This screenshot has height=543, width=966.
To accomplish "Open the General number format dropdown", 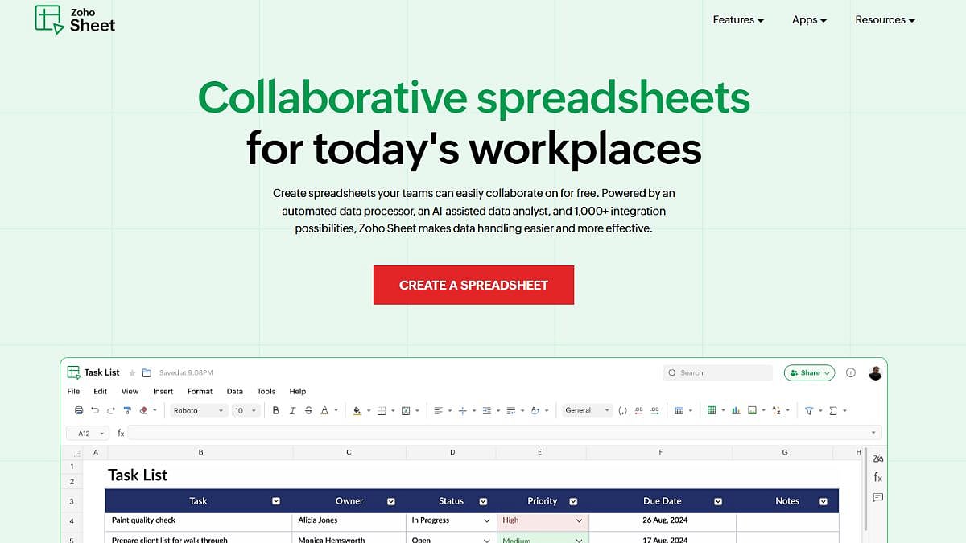I will 587,410.
